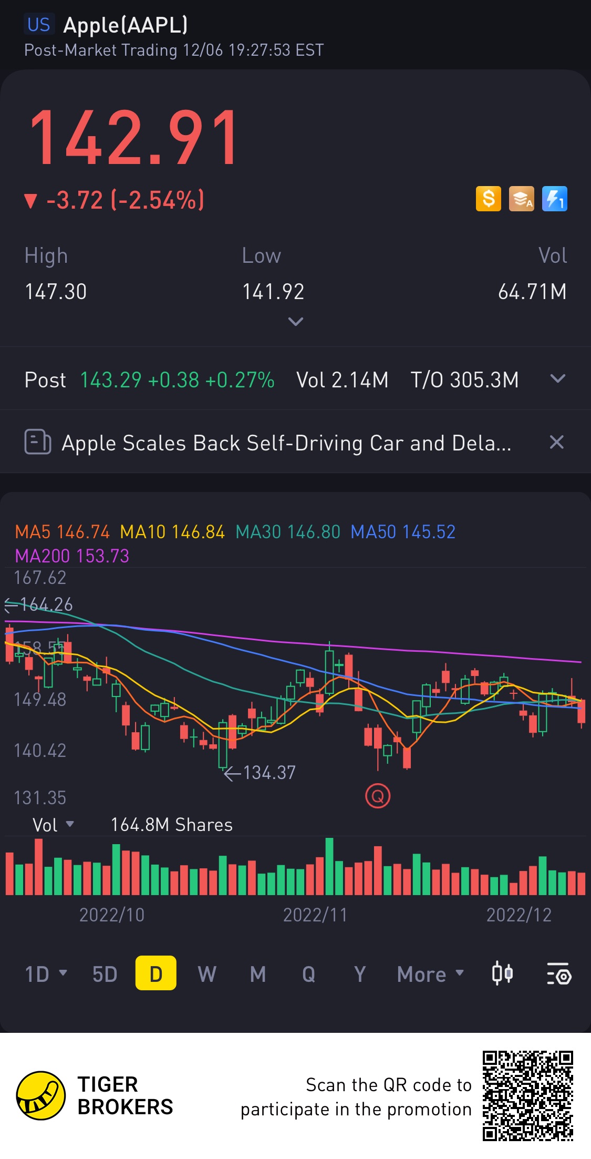Open the 1D interval dropdown

(x=46, y=974)
